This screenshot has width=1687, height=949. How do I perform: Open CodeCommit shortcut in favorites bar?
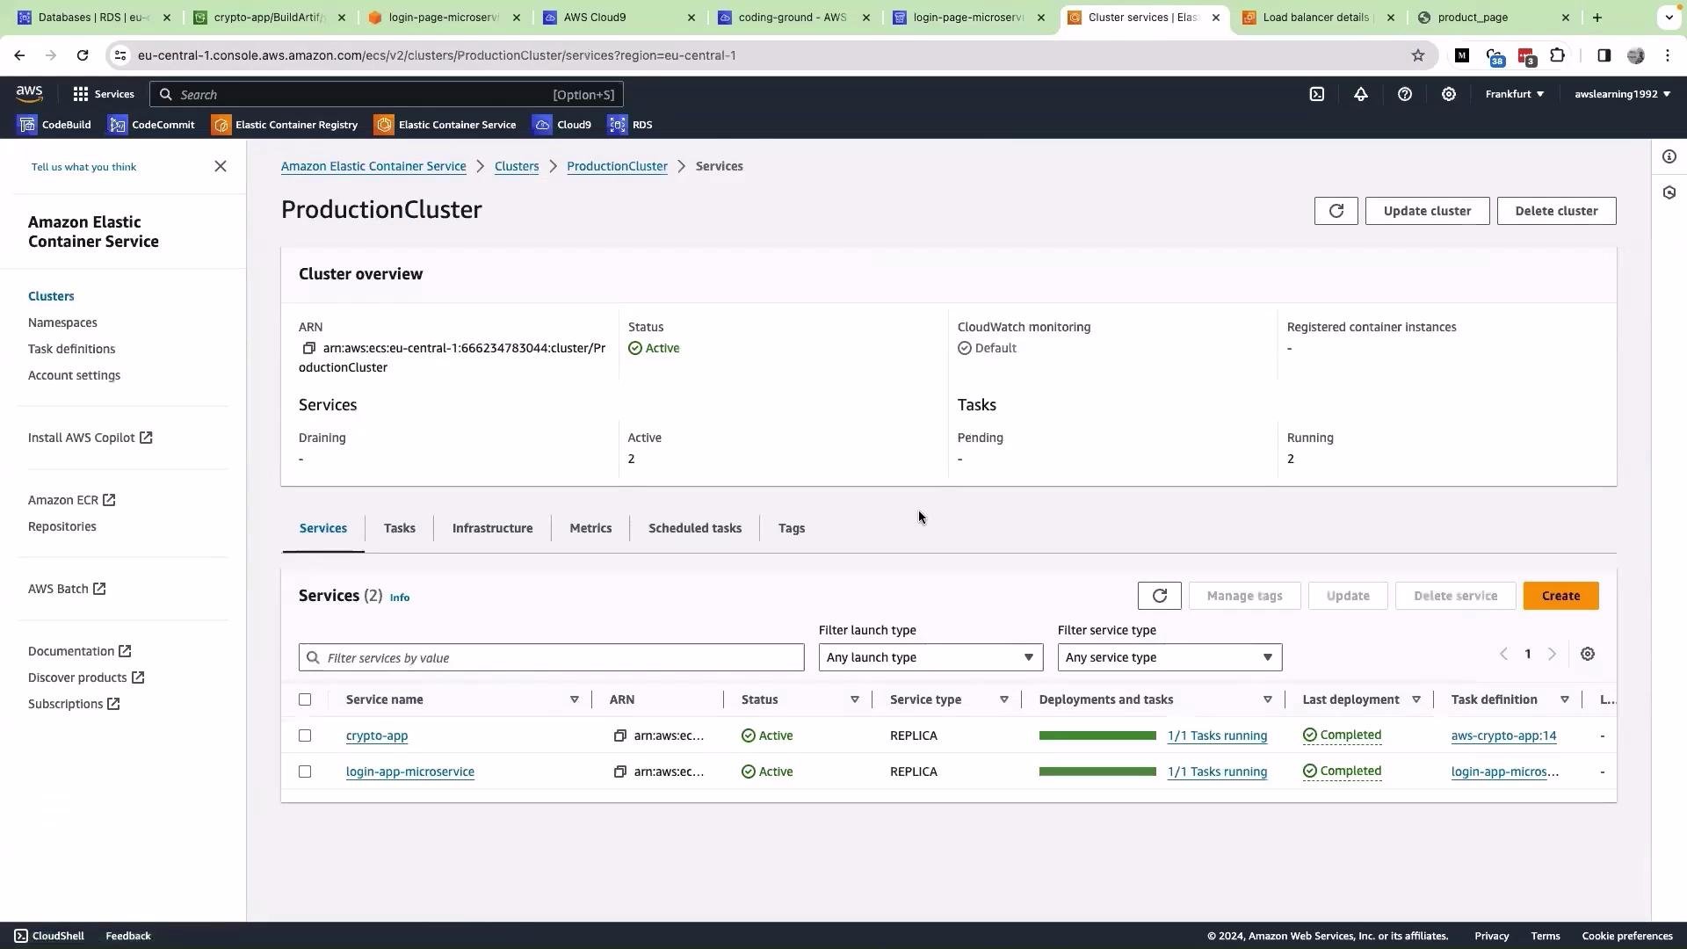click(x=151, y=125)
